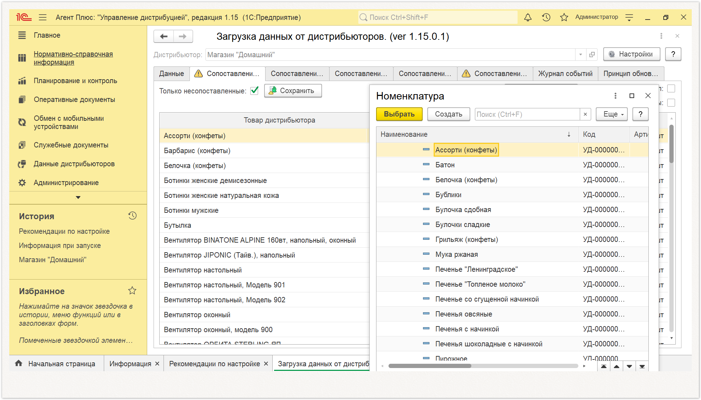Screen dimensions: 701x400
Task: Click the help ? button in Номенклатура dialog
Action: (641, 114)
